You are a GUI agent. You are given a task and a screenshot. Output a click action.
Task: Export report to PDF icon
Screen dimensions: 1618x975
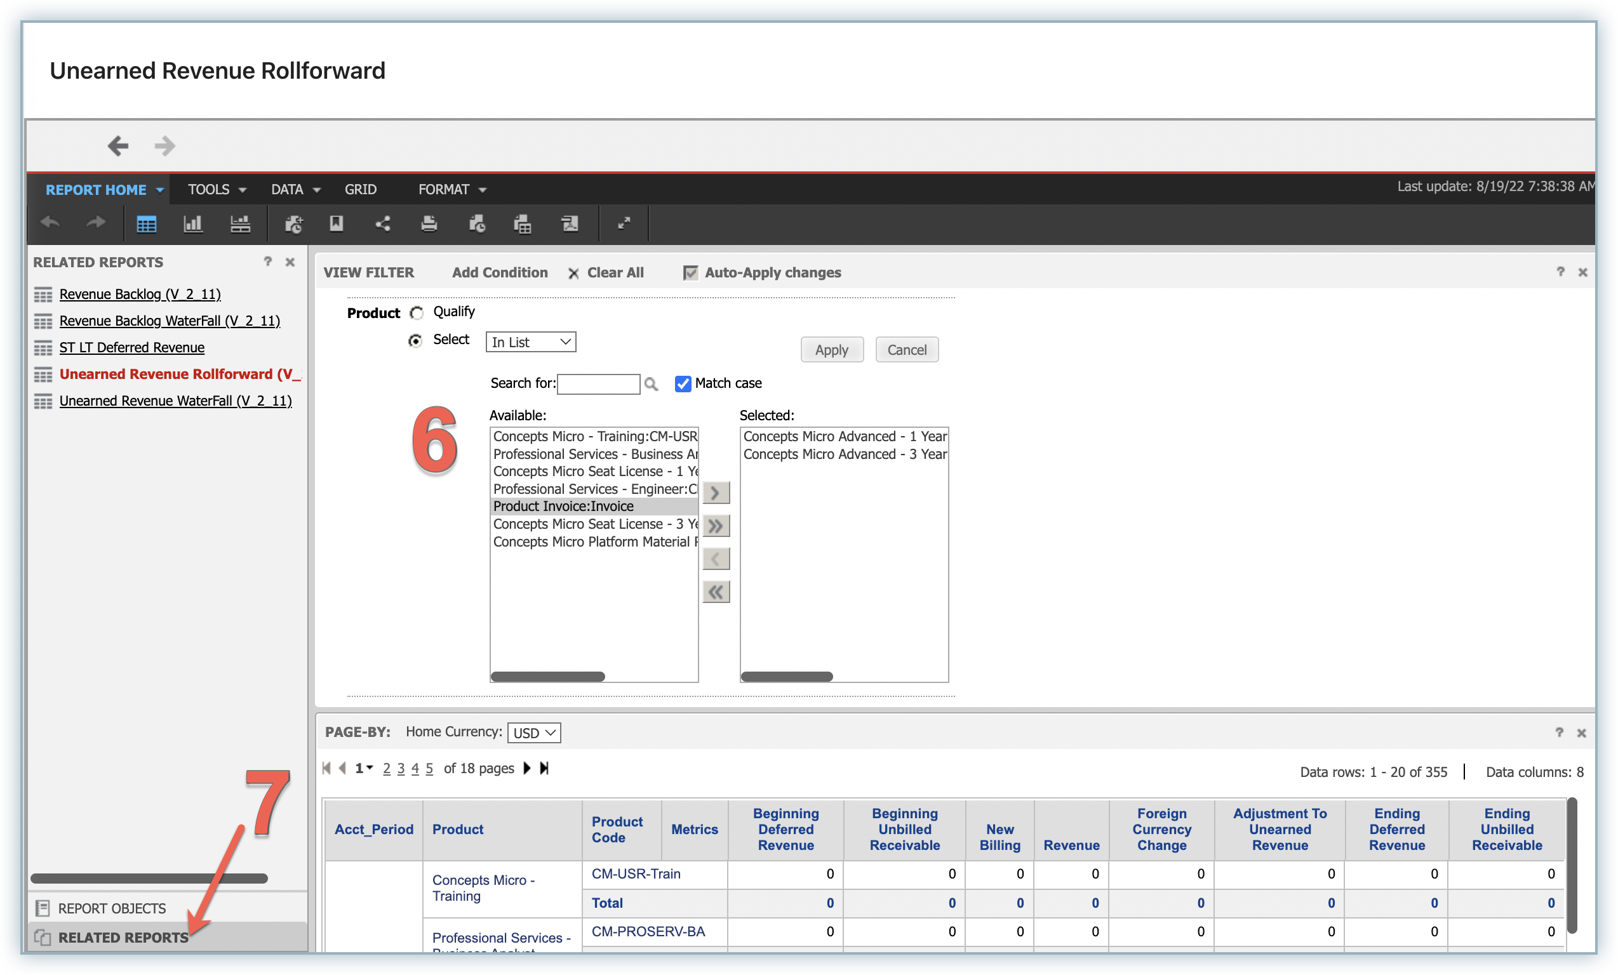(x=570, y=224)
